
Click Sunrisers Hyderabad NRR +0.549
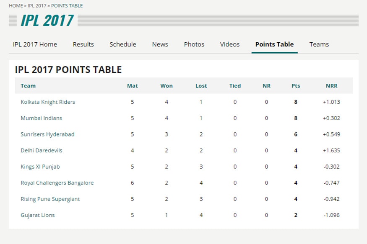(331, 134)
